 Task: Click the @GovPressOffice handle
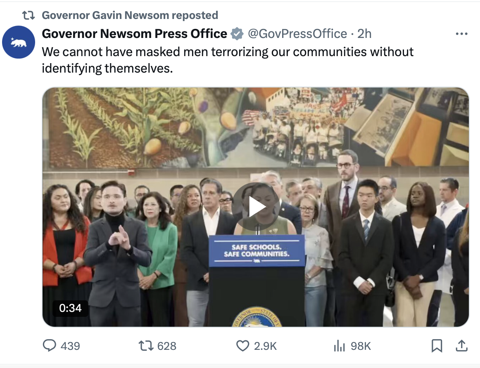(x=297, y=34)
